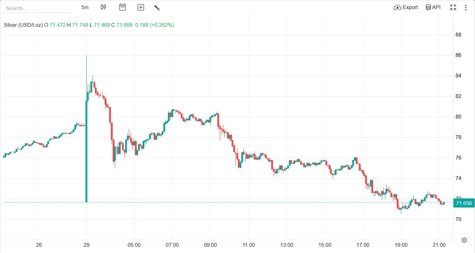Open the candlestick chart type selector
The image size is (475, 253).
point(103,7)
